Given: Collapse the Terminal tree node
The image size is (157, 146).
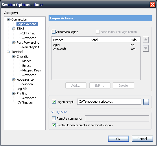Looking at the screenshot, I should coord(8,52).
